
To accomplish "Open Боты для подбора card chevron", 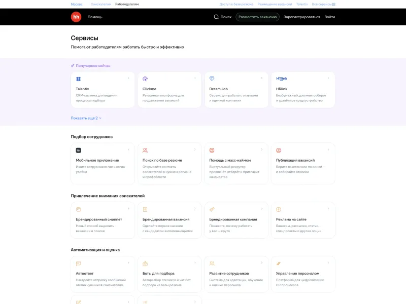I will 195,262.
